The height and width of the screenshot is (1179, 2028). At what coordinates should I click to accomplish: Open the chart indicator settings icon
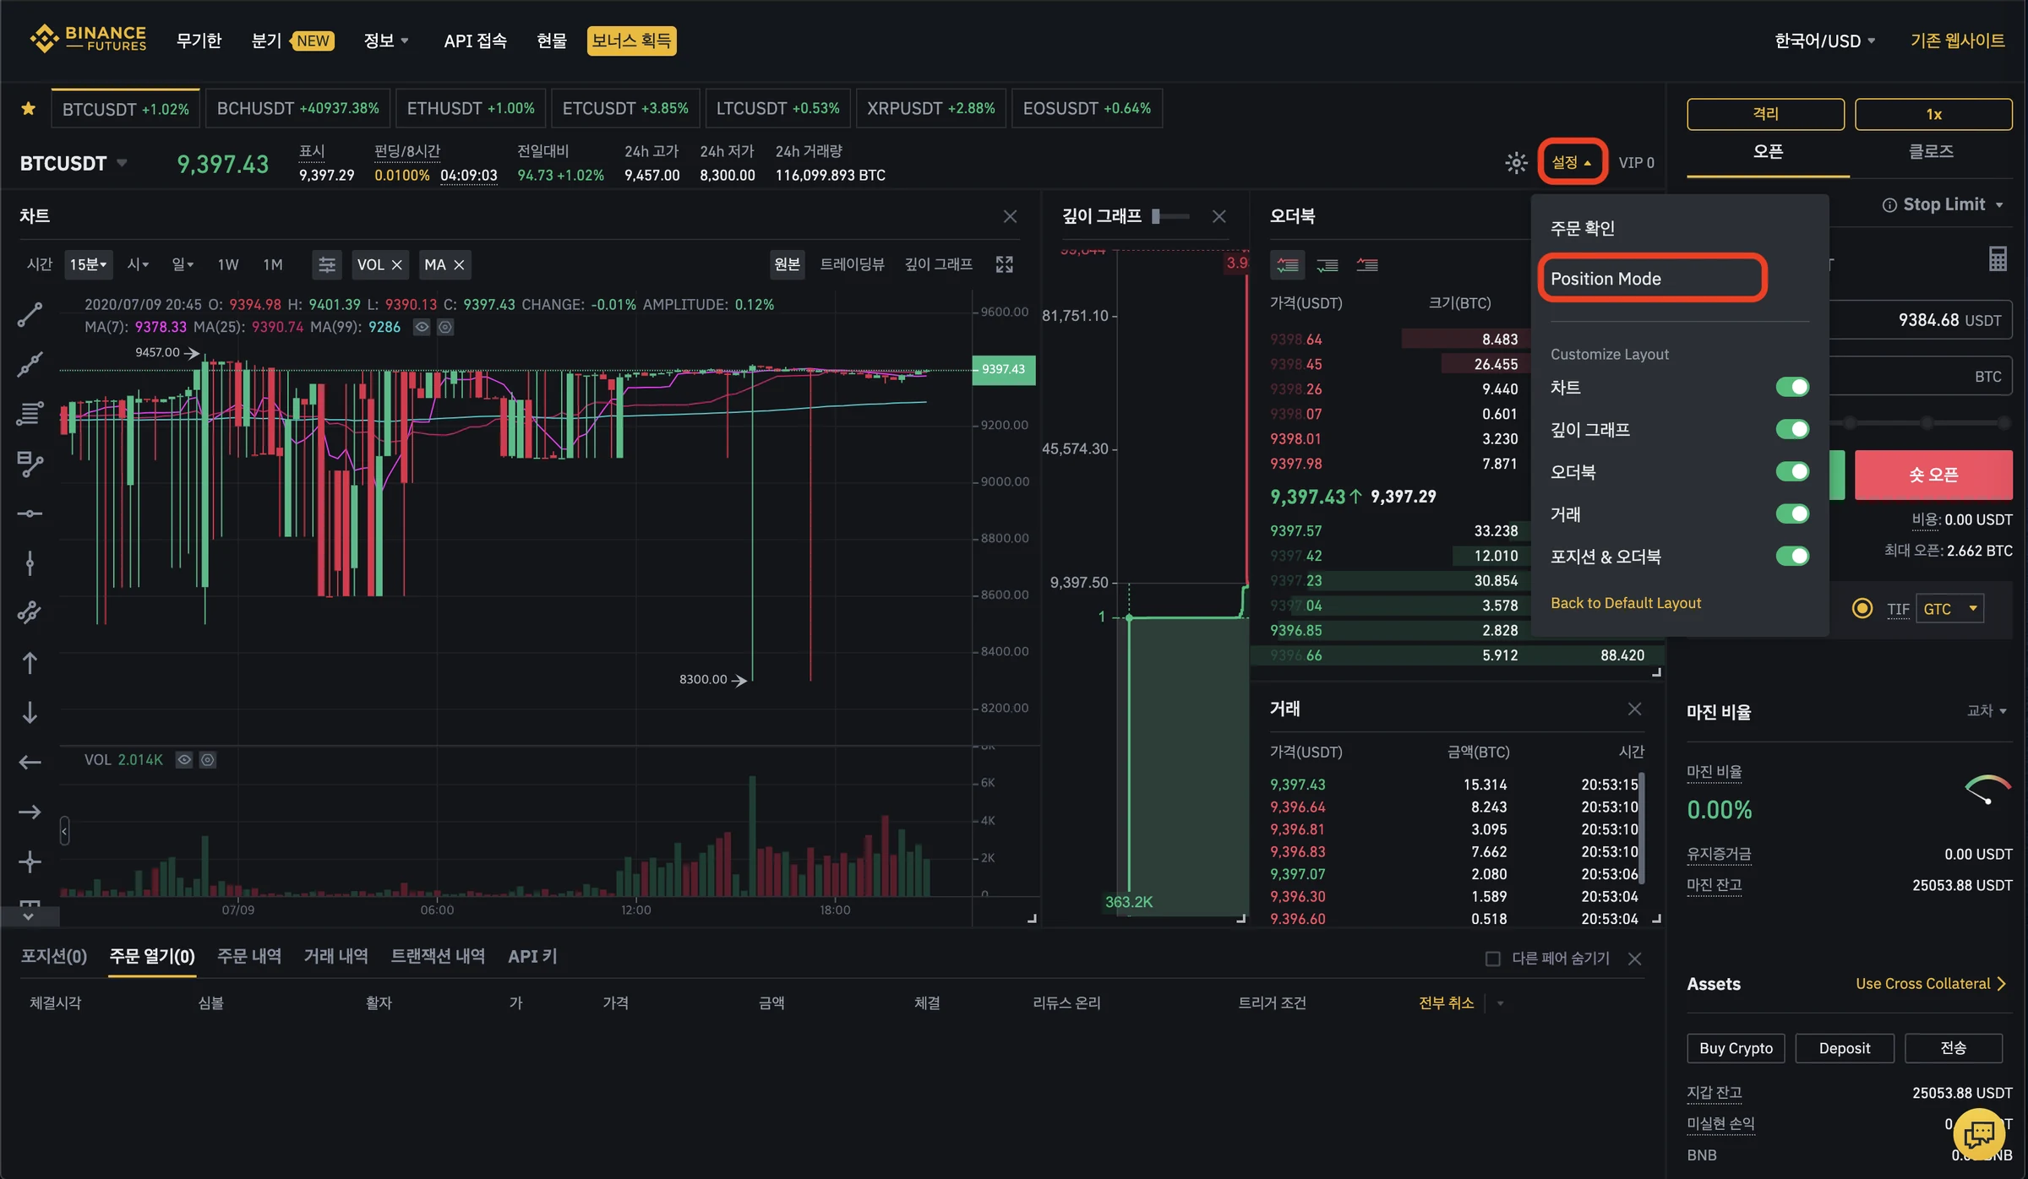[327, 264]
